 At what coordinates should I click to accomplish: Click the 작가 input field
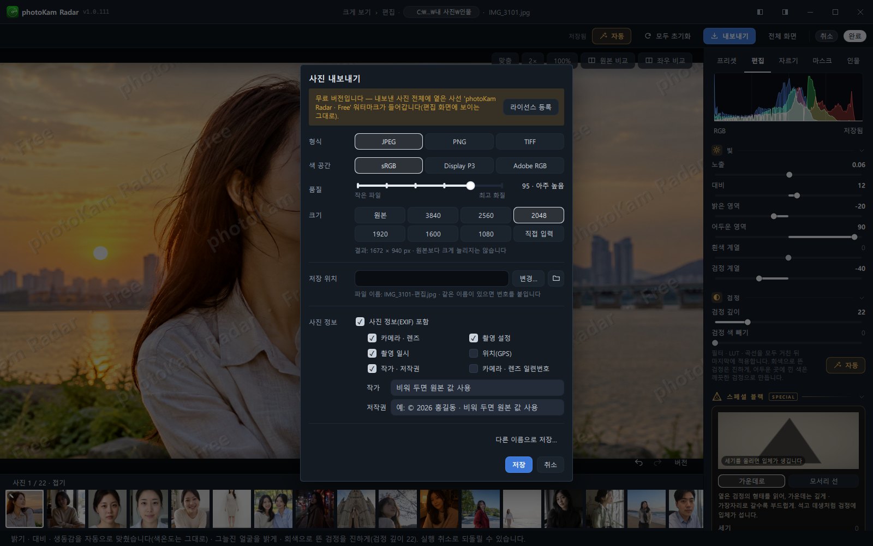point(477,388)
